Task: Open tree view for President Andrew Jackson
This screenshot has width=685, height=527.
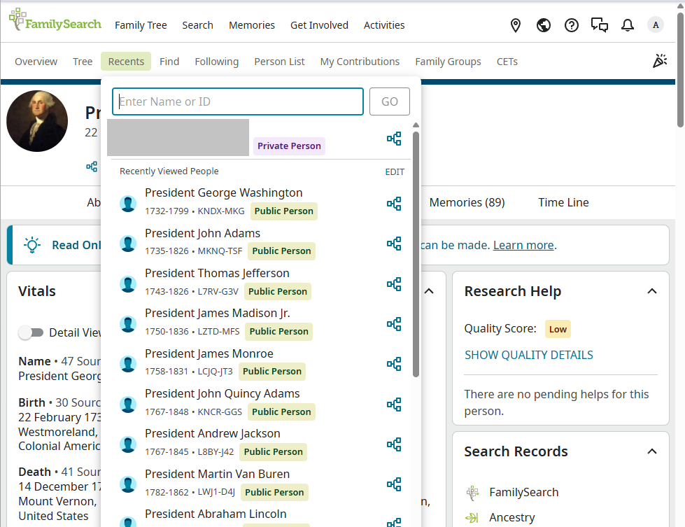Action: point(394,444)
